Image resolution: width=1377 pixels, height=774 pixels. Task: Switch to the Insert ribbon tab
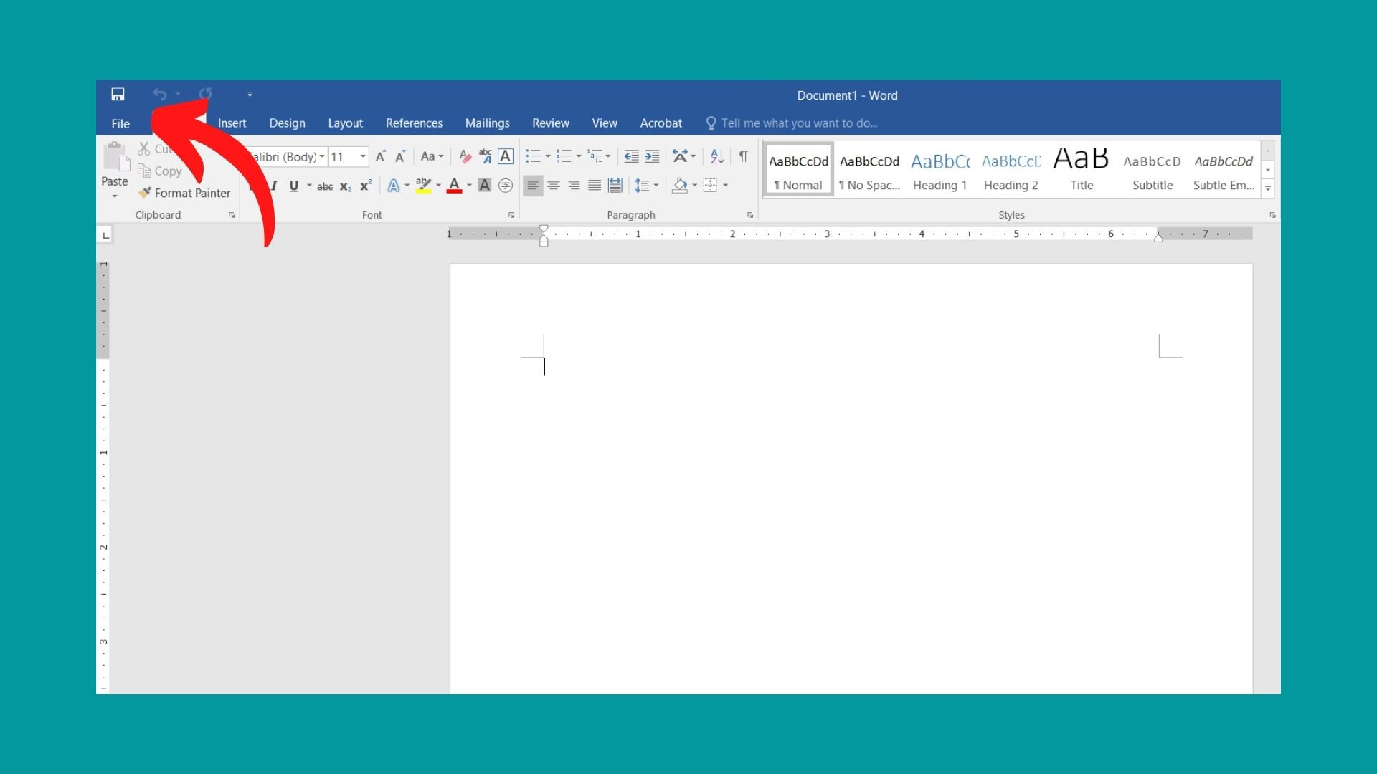tap(232, 123)
